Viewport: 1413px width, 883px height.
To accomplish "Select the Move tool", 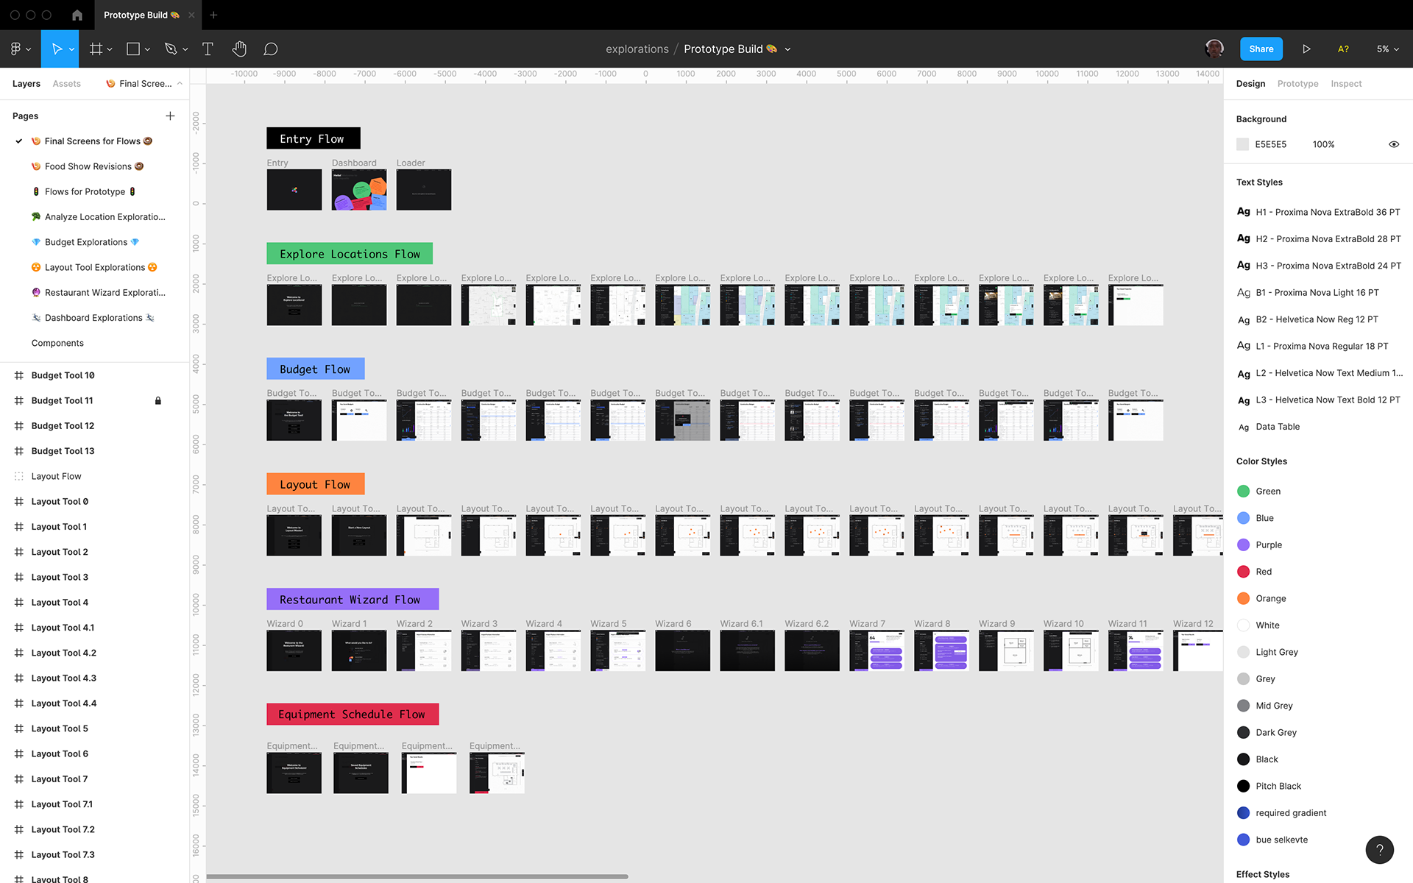I will point(56,49).
